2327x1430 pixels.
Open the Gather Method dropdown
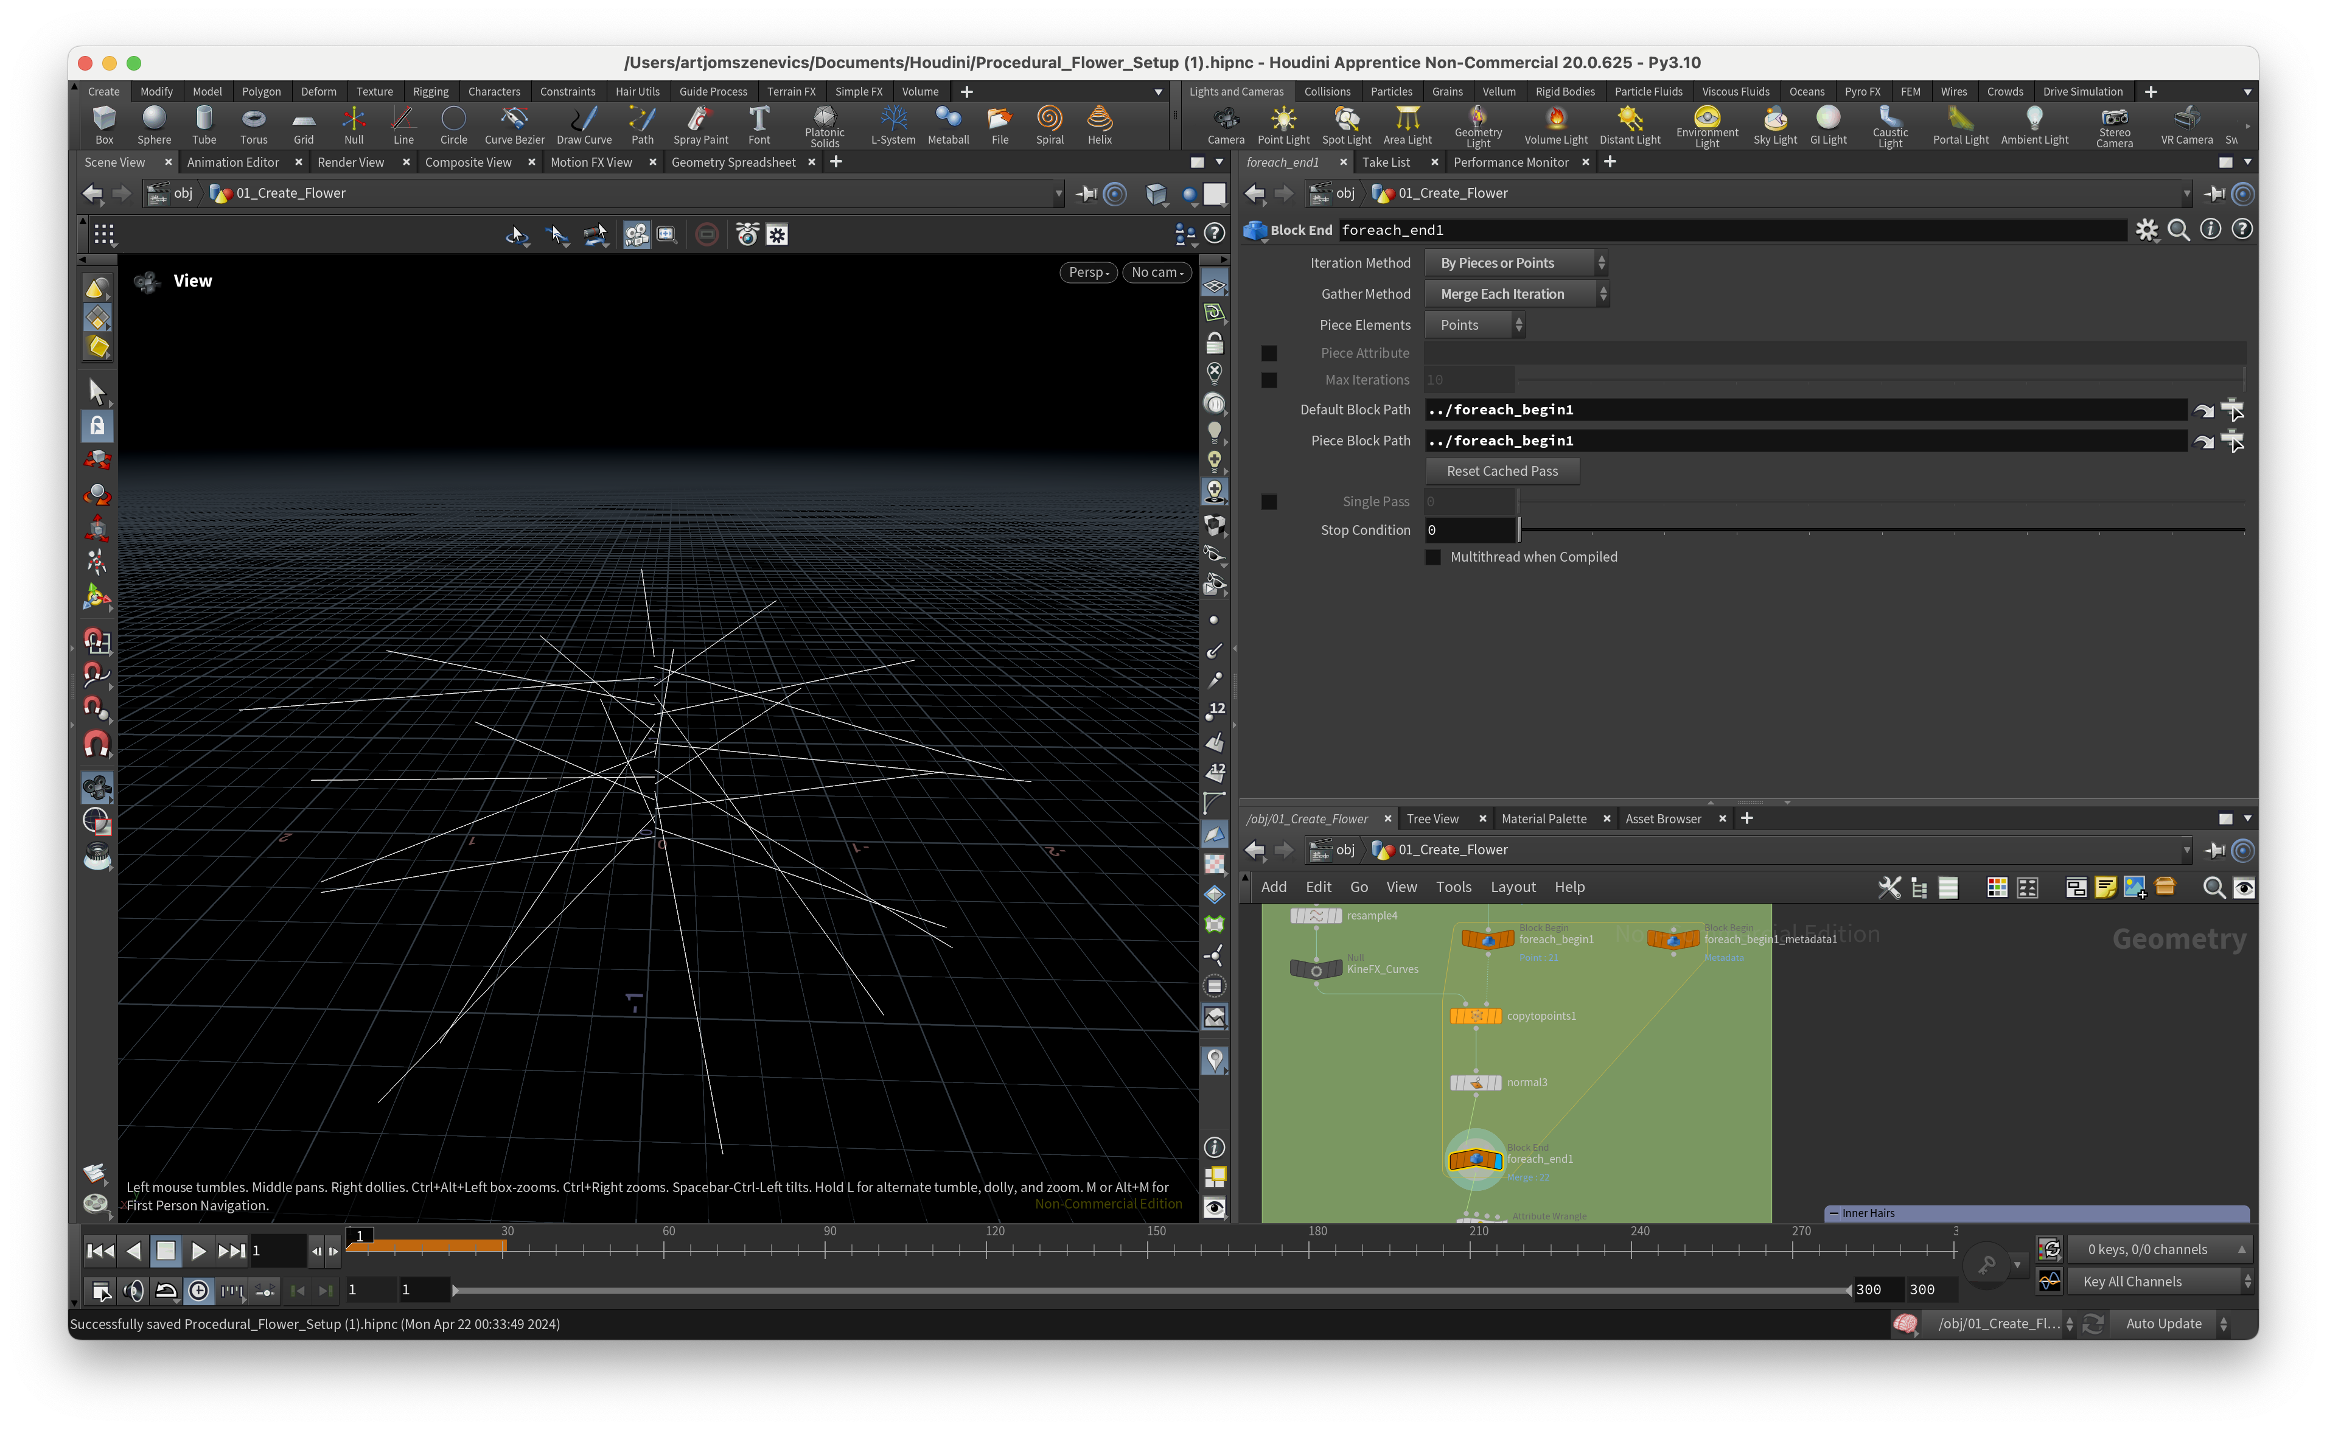pos(1516,294)
